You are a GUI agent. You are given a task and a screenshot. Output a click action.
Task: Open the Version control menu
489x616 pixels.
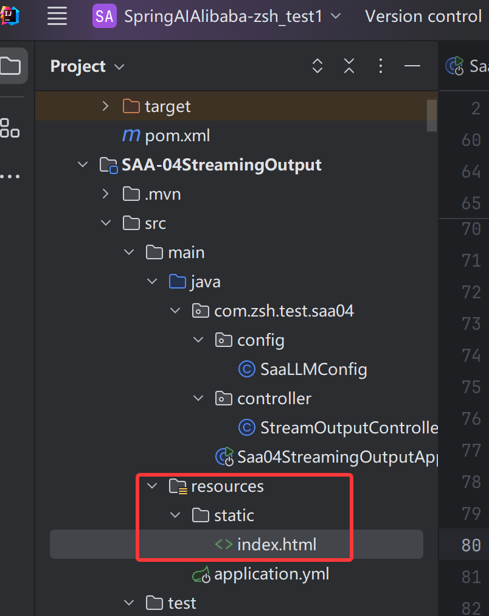[x=423, y=16]
